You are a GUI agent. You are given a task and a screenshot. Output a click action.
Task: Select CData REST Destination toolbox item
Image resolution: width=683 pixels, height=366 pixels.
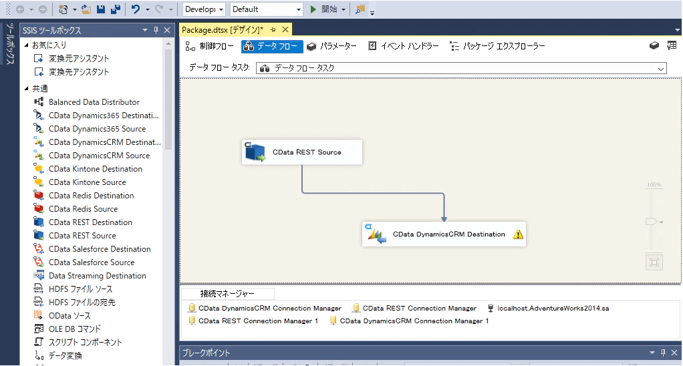90,222
